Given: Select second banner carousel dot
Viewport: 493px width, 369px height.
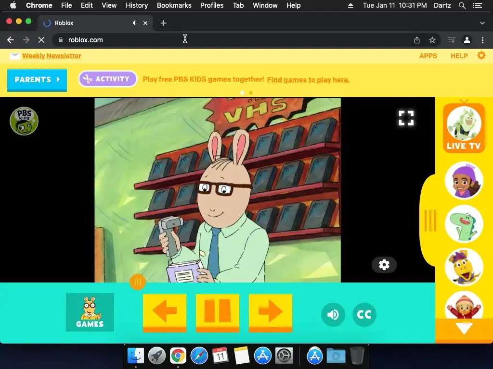Looking at the screenshot, I should click(x=250, y=93).
